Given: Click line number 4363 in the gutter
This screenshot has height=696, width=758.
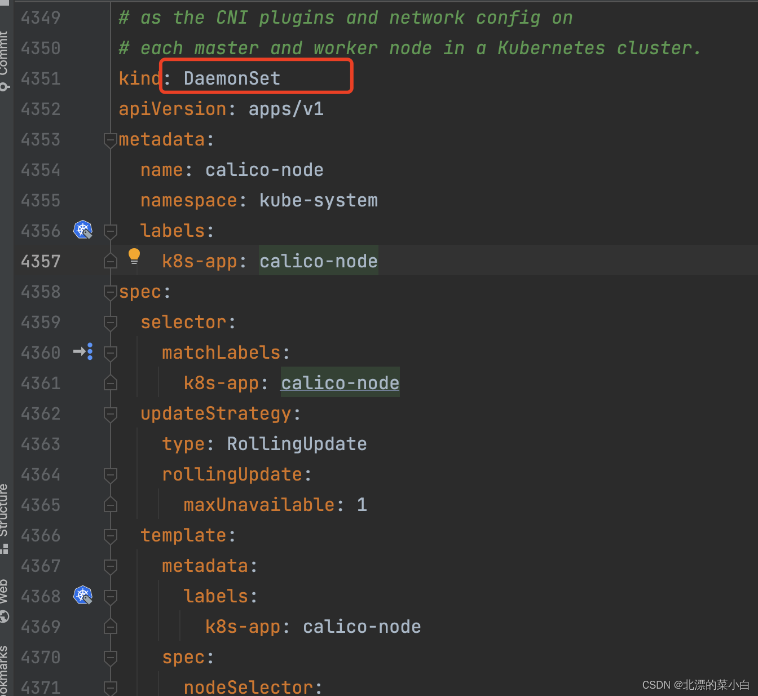Looking at the screenshot, I should coord(41,444).
